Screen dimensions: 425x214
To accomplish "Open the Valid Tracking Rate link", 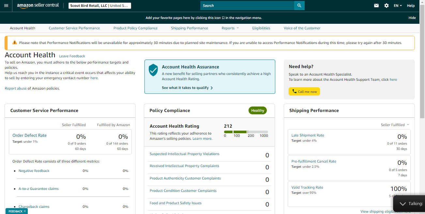I will [x=307, y=187].
